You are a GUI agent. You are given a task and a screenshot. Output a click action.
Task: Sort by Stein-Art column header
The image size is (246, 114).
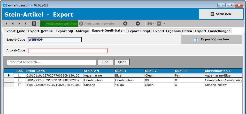[x=99, y=71]
